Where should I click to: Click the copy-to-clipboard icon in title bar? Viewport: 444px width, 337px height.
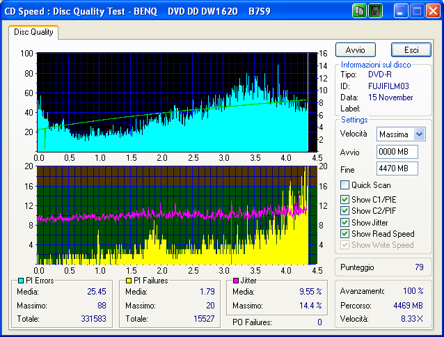click(x=359, y=11)
